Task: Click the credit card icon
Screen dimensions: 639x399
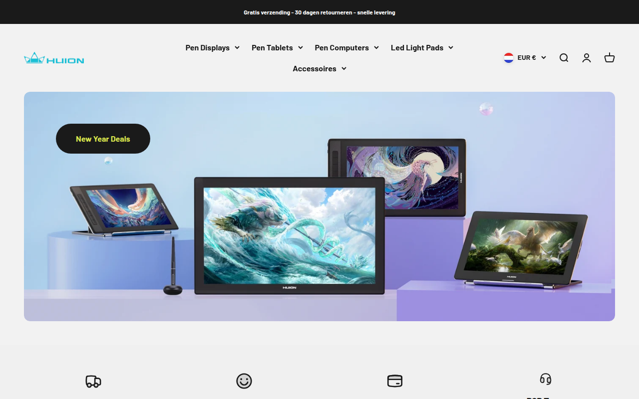Action: (395, 381)
